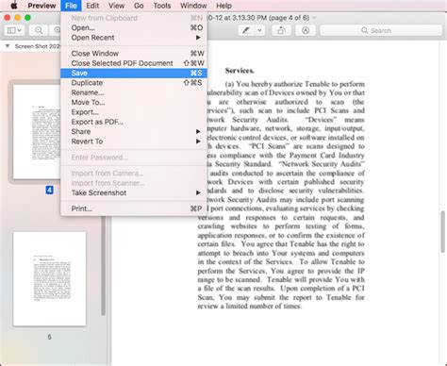The height and width of the screenshot is (366, 447).
Task: Click the search magnifier in Search field
Action: coord(365,30)
